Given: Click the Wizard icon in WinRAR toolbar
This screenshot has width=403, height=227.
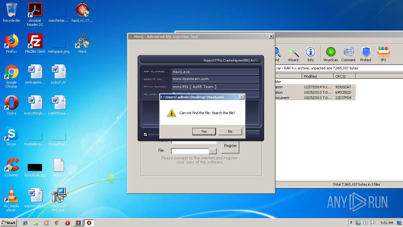Looking at the screenshot, I should [x=293, y=54].
